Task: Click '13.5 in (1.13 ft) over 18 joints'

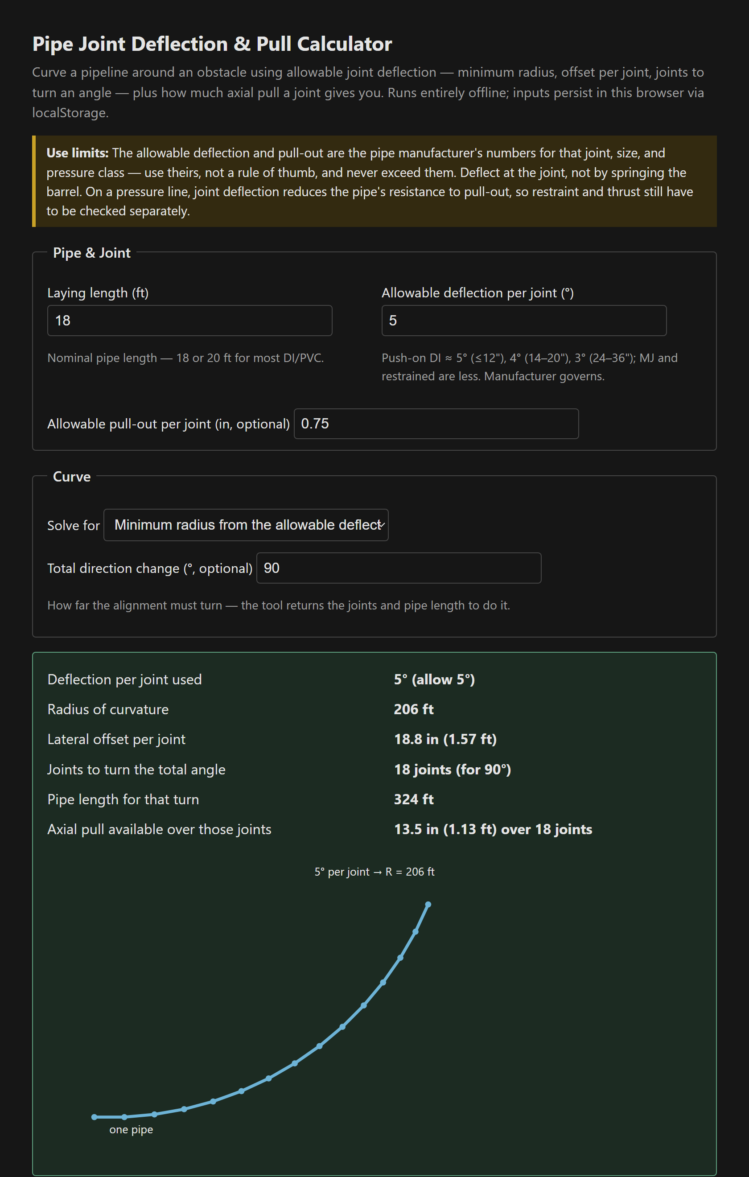Action: pyautogui.click(x=493, y=829)
